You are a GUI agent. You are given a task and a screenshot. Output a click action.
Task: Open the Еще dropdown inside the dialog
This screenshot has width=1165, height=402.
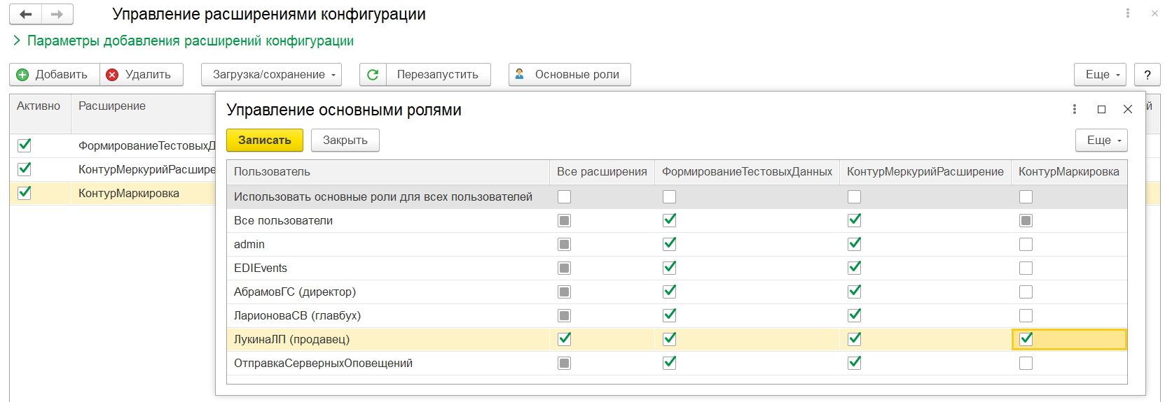1101,141
